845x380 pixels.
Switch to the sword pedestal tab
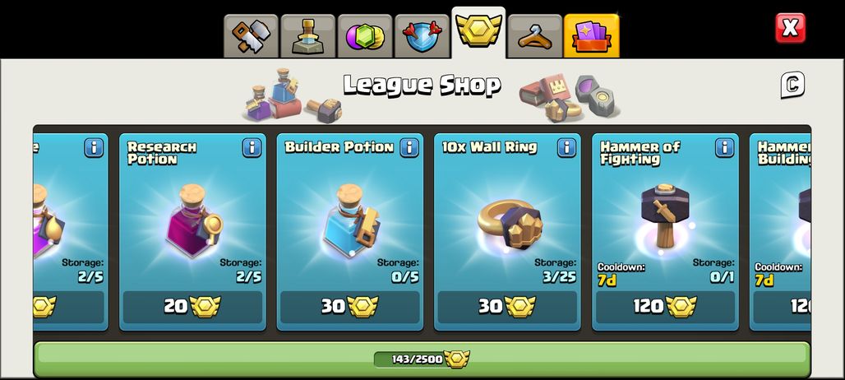point(308,37)
